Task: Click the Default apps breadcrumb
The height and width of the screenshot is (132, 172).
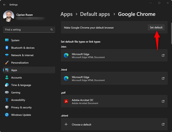Action: [95, 14]
